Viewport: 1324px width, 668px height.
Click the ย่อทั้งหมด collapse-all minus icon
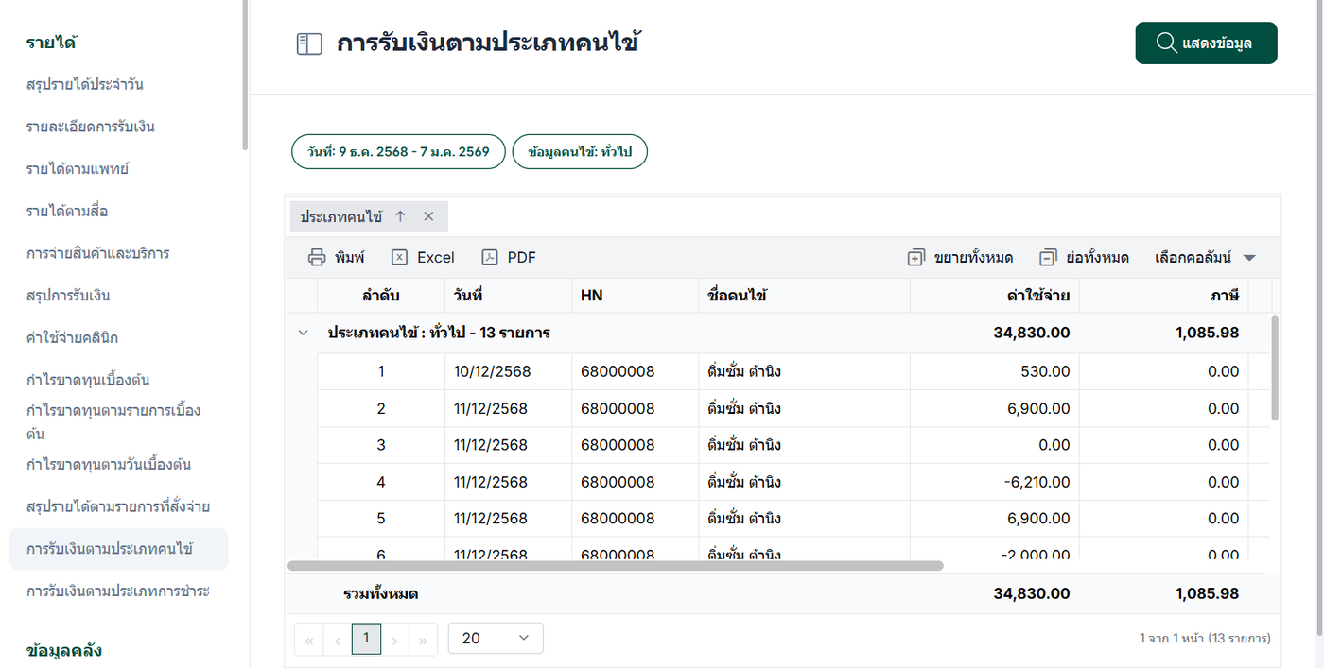pyautogui.click(x=1048, y=258)
